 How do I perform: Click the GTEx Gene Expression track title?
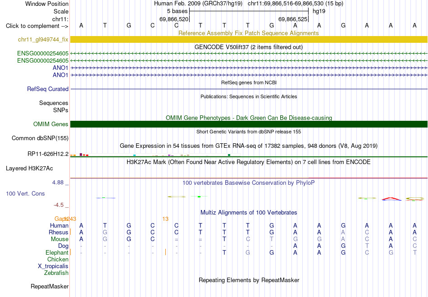249,146
